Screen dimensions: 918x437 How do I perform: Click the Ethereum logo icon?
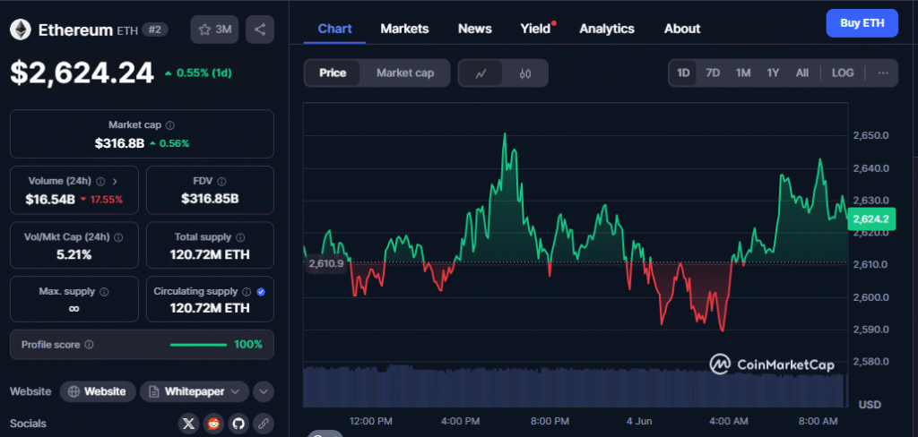[22, 30]
